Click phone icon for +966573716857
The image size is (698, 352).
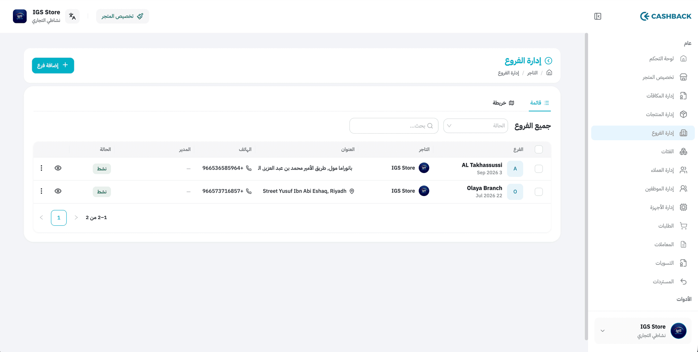coord(249,191)
